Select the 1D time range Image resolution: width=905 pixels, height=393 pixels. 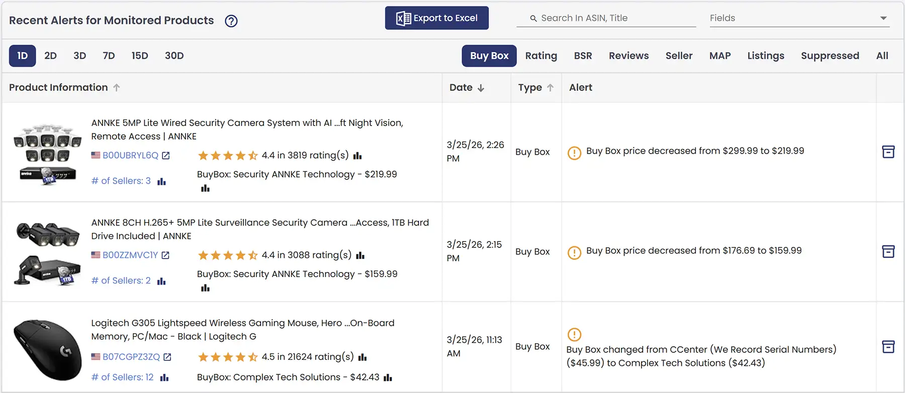(x=22, y=56)
